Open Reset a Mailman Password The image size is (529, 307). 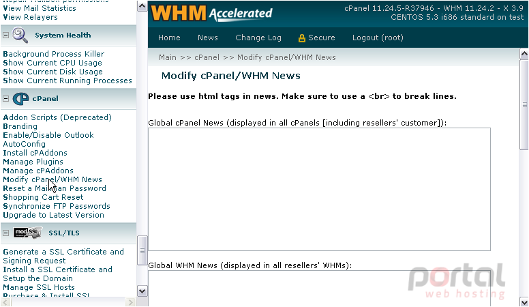click(55, 188)
